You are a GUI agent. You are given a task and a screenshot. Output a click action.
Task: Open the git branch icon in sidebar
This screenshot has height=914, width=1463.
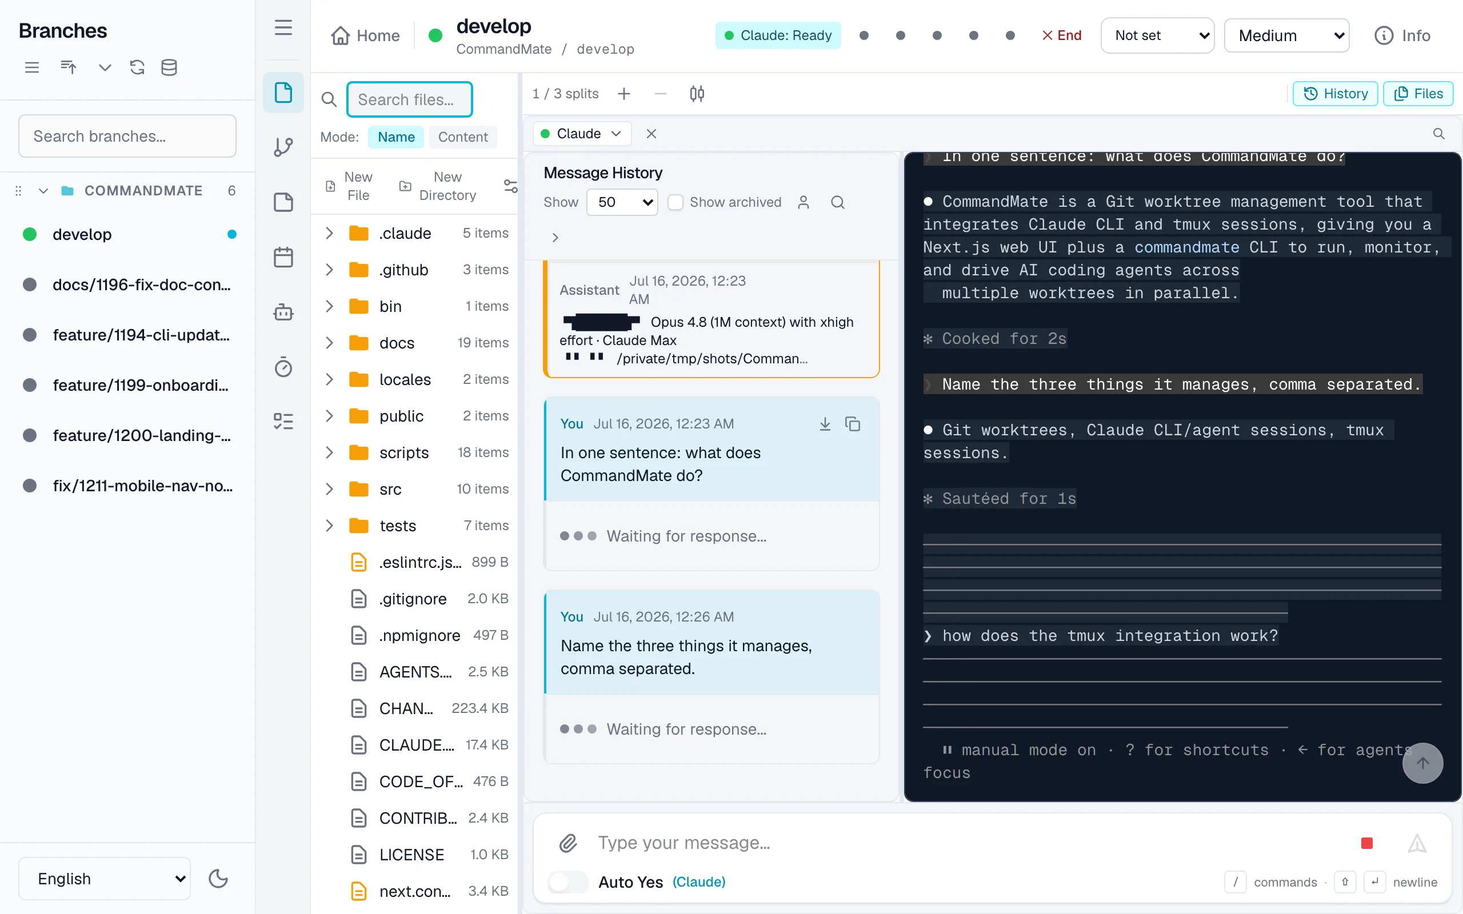tap(283, 147)
